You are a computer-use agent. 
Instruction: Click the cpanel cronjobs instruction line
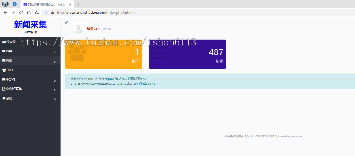tap(109, 79)
